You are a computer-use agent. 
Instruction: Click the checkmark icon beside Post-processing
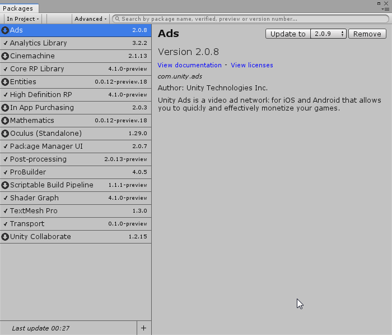(x=6, y=159)
